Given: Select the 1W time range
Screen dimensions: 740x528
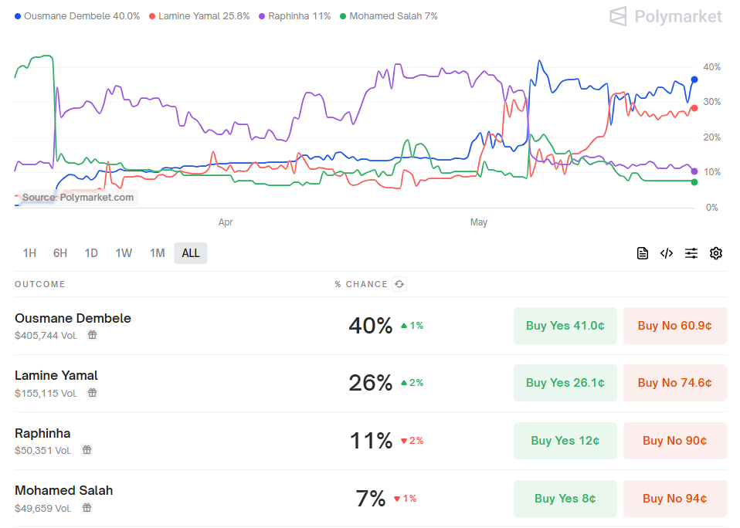Looking at the screenshot, I should tap(124, 253).
